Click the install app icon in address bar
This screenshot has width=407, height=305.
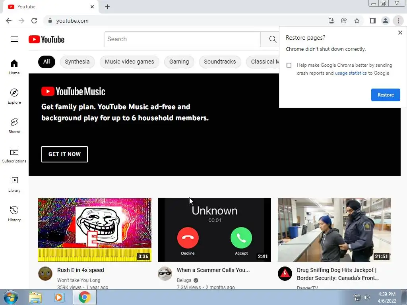(x=331, y=21)
